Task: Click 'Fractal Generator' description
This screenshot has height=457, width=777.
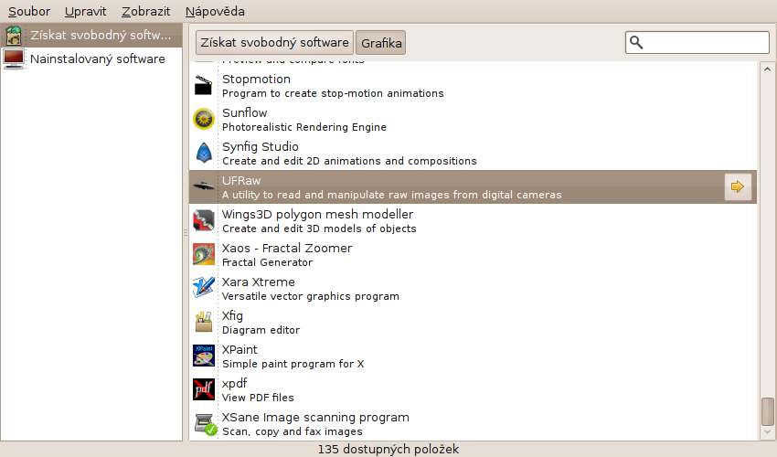Action: pos(268,262)
